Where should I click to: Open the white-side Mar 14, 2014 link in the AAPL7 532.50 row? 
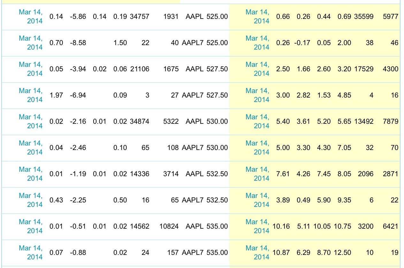31,200
